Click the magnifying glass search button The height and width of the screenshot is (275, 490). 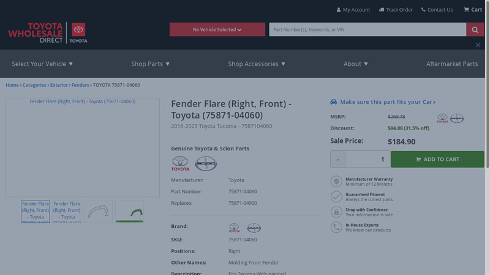(475, 29)
